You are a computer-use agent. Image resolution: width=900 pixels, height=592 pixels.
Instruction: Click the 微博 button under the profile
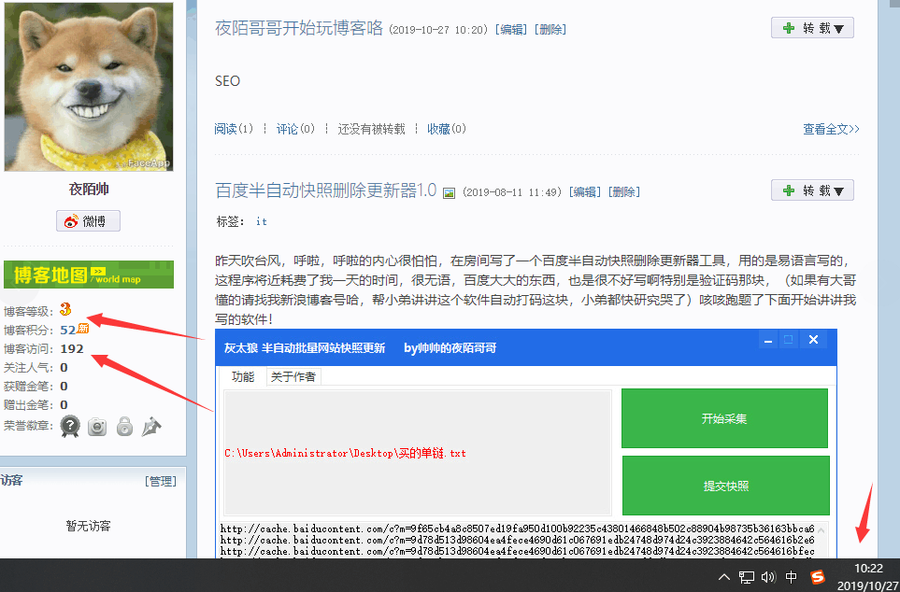coord(89,221)
